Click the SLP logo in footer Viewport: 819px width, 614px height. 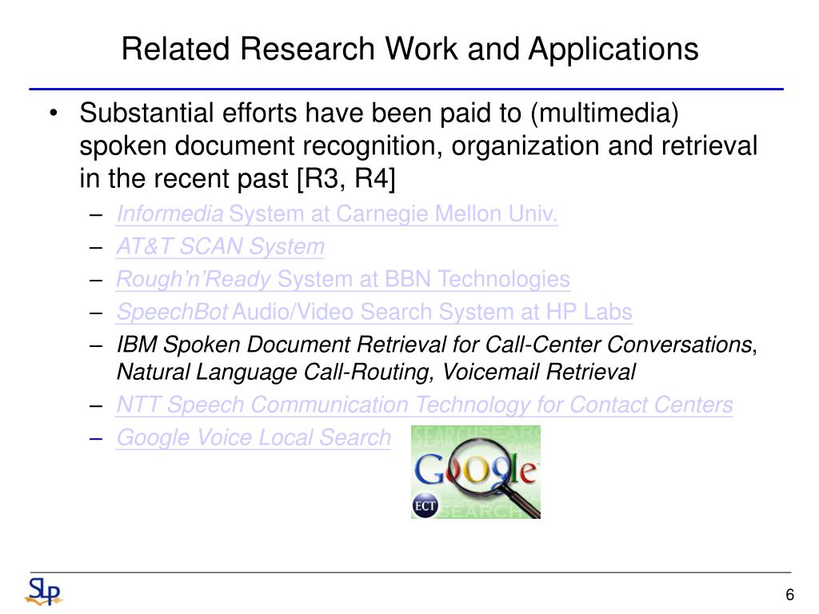point(43,592)
